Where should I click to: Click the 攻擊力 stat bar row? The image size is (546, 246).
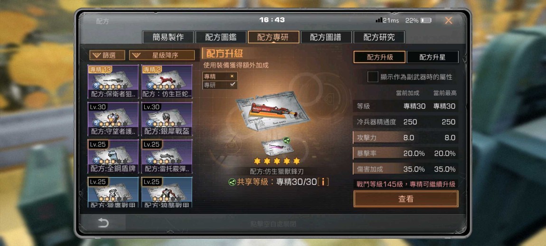coord(405,138)
